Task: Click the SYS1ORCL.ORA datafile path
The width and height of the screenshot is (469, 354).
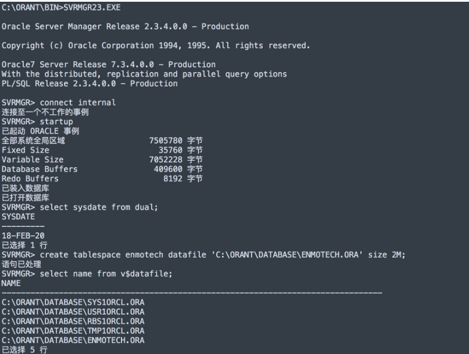Action: coord(73,302)
